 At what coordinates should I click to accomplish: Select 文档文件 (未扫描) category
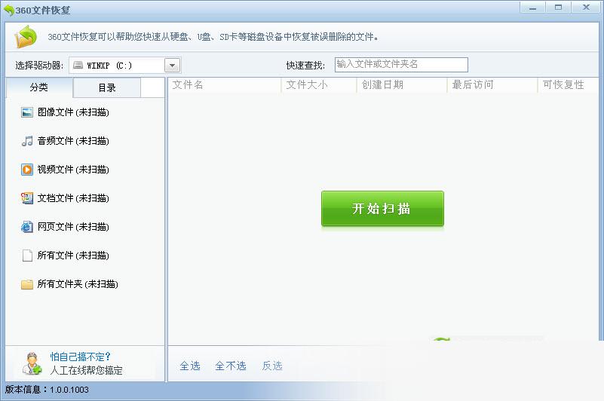tap(73, 198)
